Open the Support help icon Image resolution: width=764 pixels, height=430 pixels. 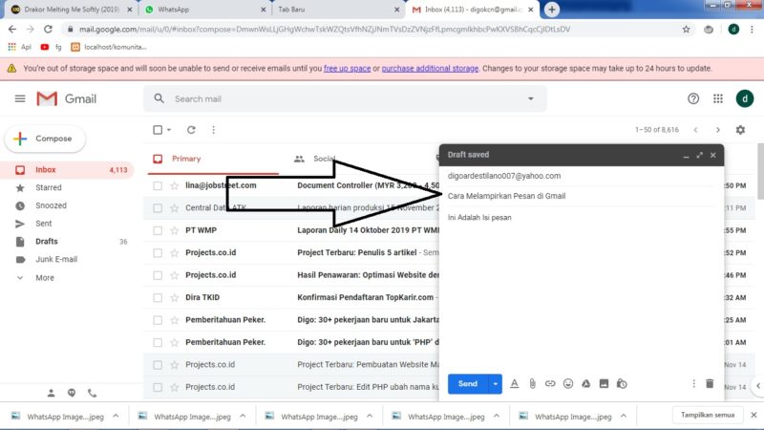(693, 99)
